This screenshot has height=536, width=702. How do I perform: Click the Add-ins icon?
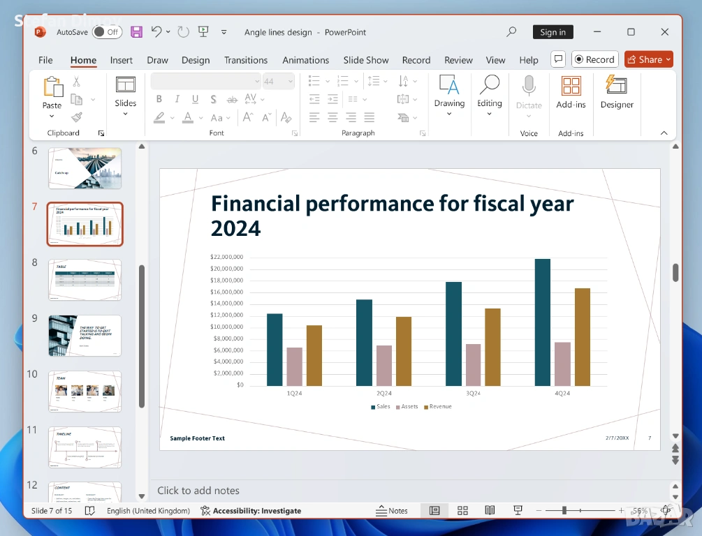coord(571,93)
